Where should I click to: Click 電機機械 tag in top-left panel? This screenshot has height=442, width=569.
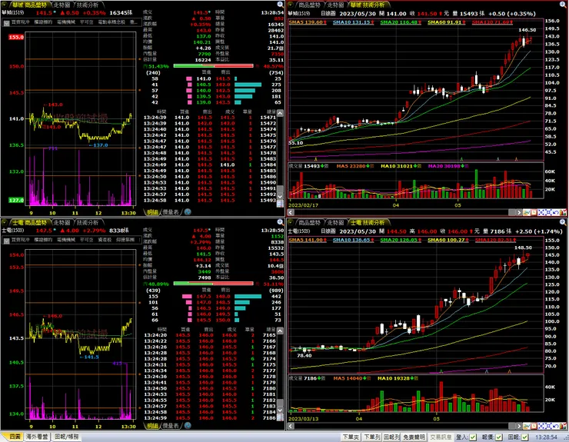pos(66,22)
